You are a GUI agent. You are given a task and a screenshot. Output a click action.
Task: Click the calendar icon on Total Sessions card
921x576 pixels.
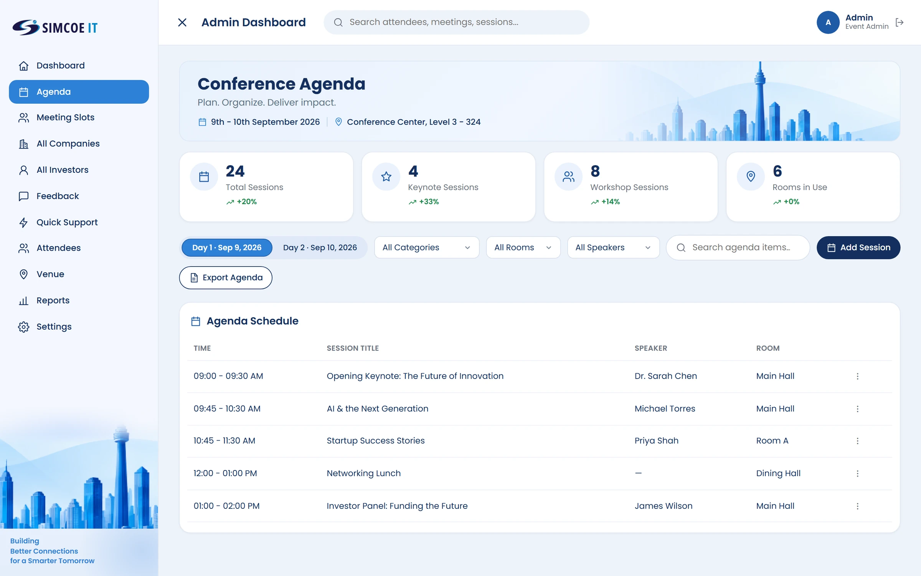[204, 177]
